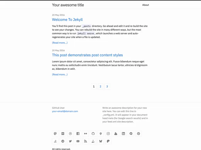Viewport: 201px width, 150px height.
Task: Open the Facebook social link icon
Action: pos(78,134)
